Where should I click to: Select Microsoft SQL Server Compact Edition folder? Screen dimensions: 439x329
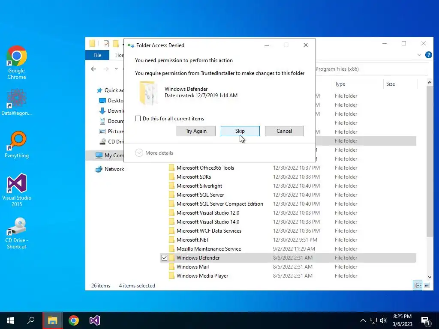click(220, 203)
